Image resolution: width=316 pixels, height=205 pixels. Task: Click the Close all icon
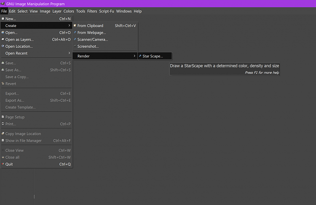point(3,157)
